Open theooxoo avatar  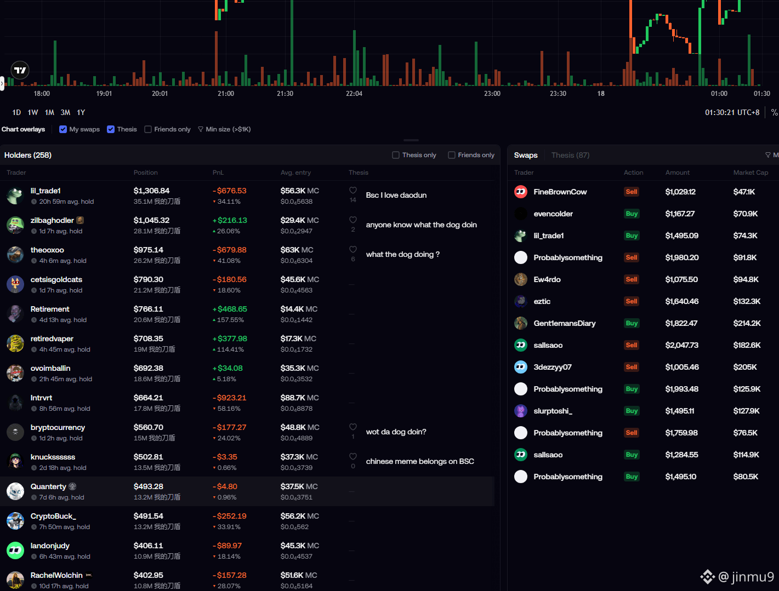pos(15,255)
